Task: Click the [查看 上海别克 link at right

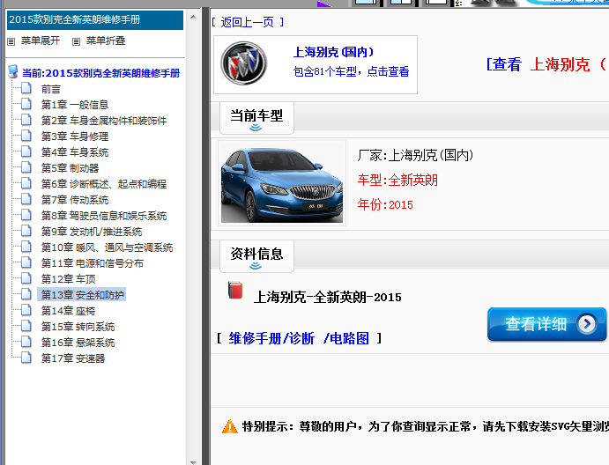Action: coord(547,64)
